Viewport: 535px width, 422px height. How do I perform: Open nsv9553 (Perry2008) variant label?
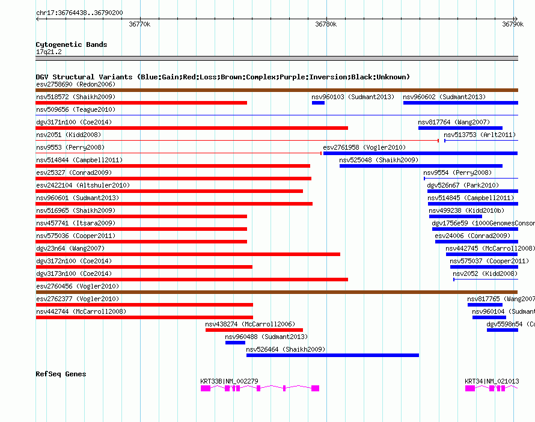coord(70,147)
